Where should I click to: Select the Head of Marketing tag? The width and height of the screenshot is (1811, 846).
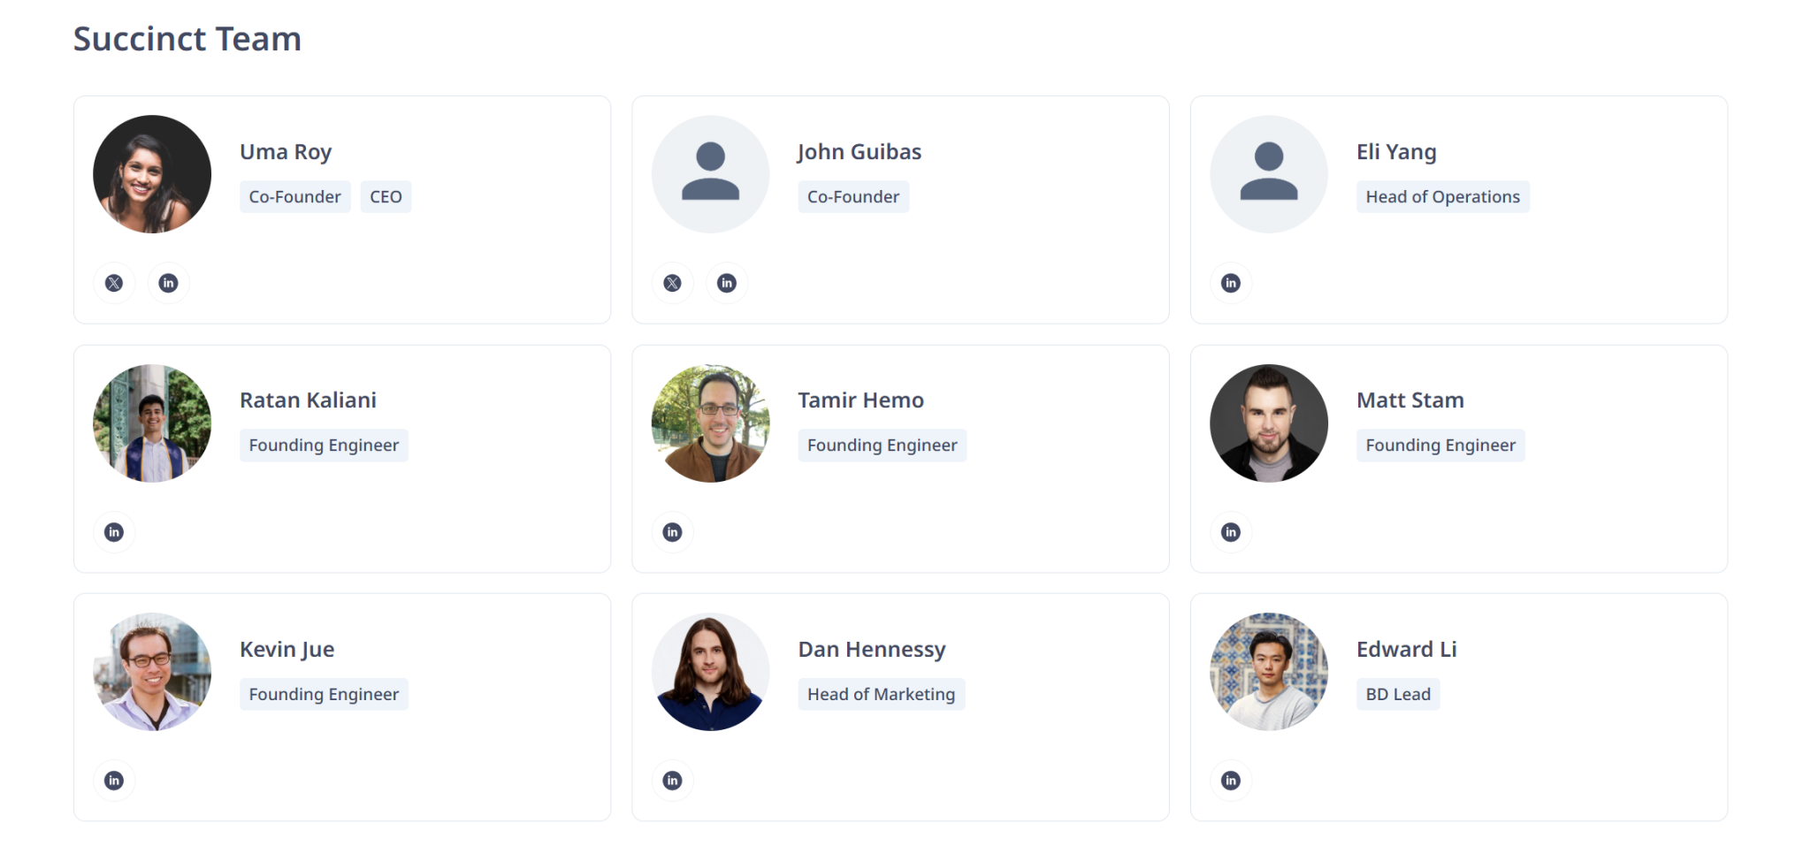coord(882,695)
